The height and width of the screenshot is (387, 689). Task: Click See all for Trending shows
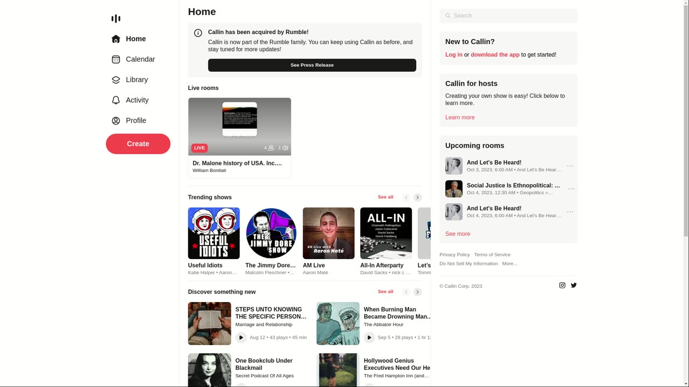pos(385,197)
